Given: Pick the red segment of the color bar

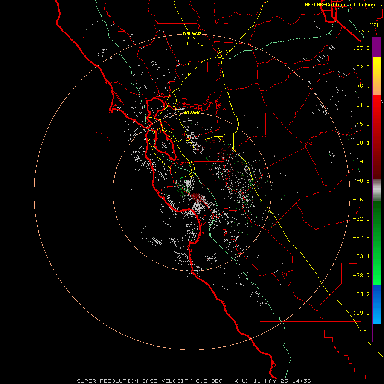Looking at the screenshot, I should click(377, 137).
